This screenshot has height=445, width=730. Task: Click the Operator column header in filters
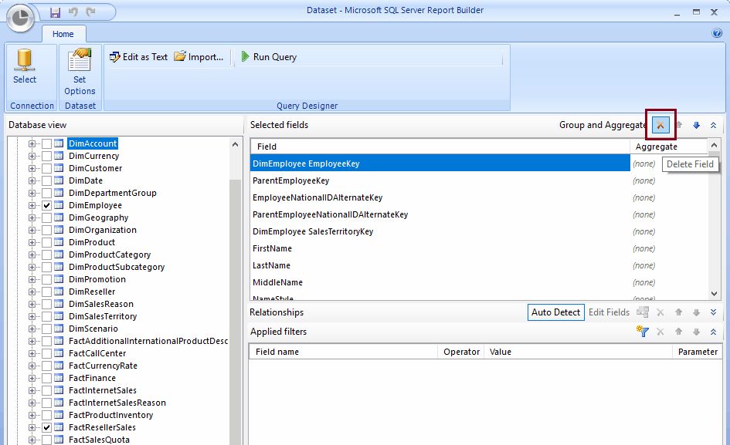(x=461, y=352)
